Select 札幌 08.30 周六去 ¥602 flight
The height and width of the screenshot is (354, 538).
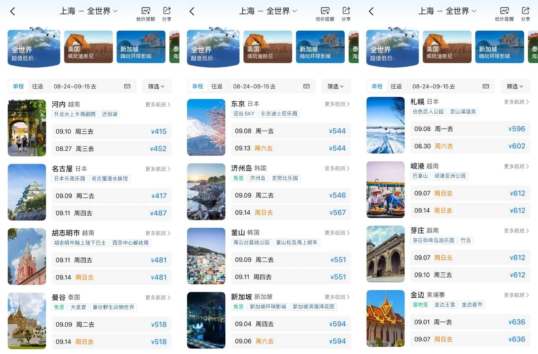click(470, 146)
